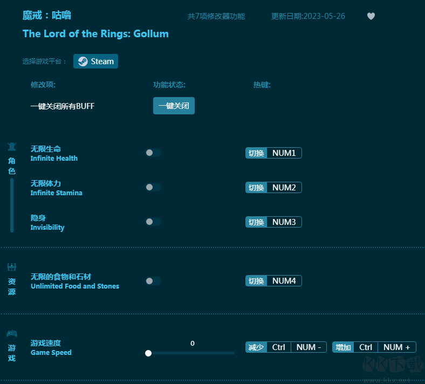This screenshot has width=425, height=384.
Task: Click the 魔戒：咕噜 Chinese title
Action: [x=46, y=15]
